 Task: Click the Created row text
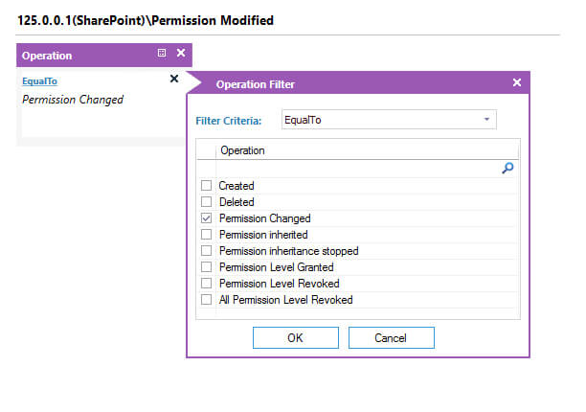(x=237, y=186)
